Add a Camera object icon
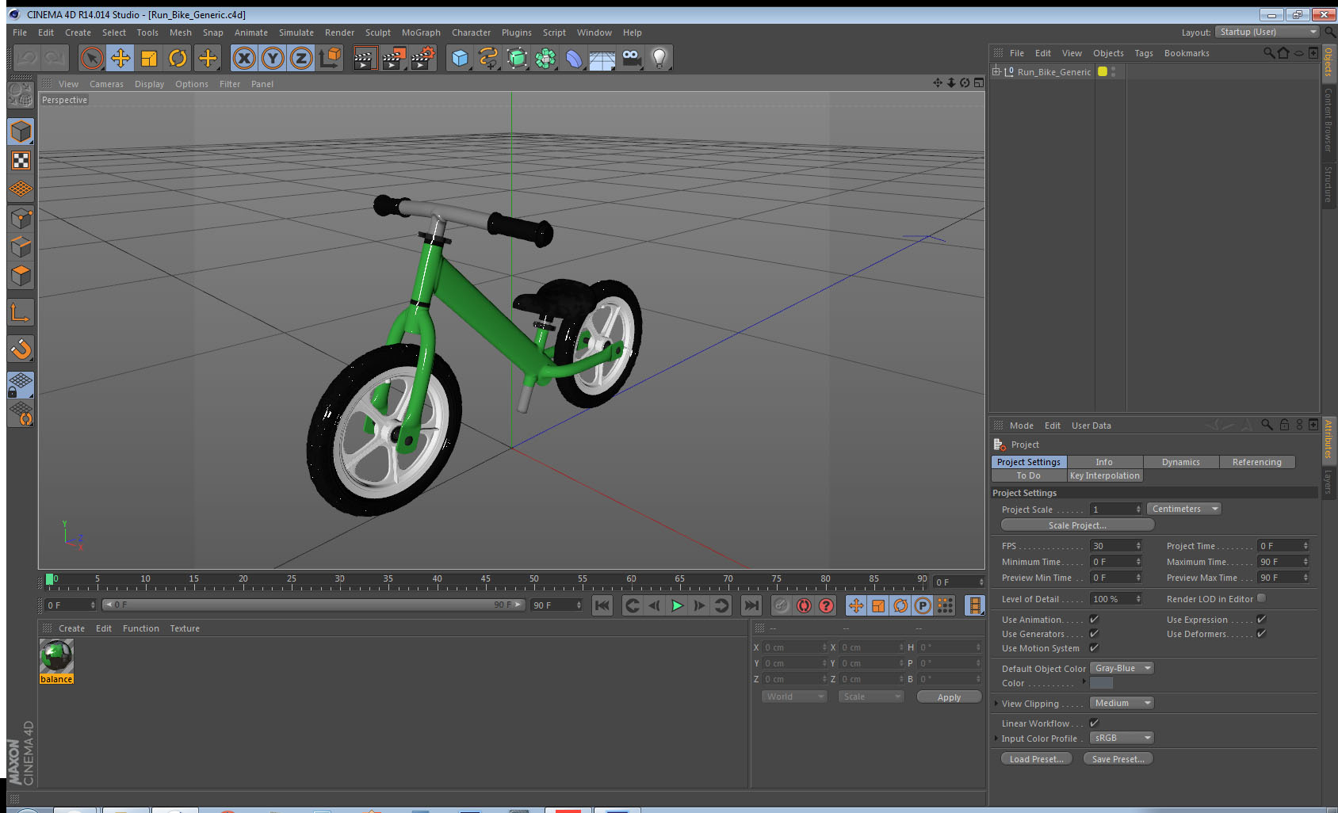 coord(631,58)
